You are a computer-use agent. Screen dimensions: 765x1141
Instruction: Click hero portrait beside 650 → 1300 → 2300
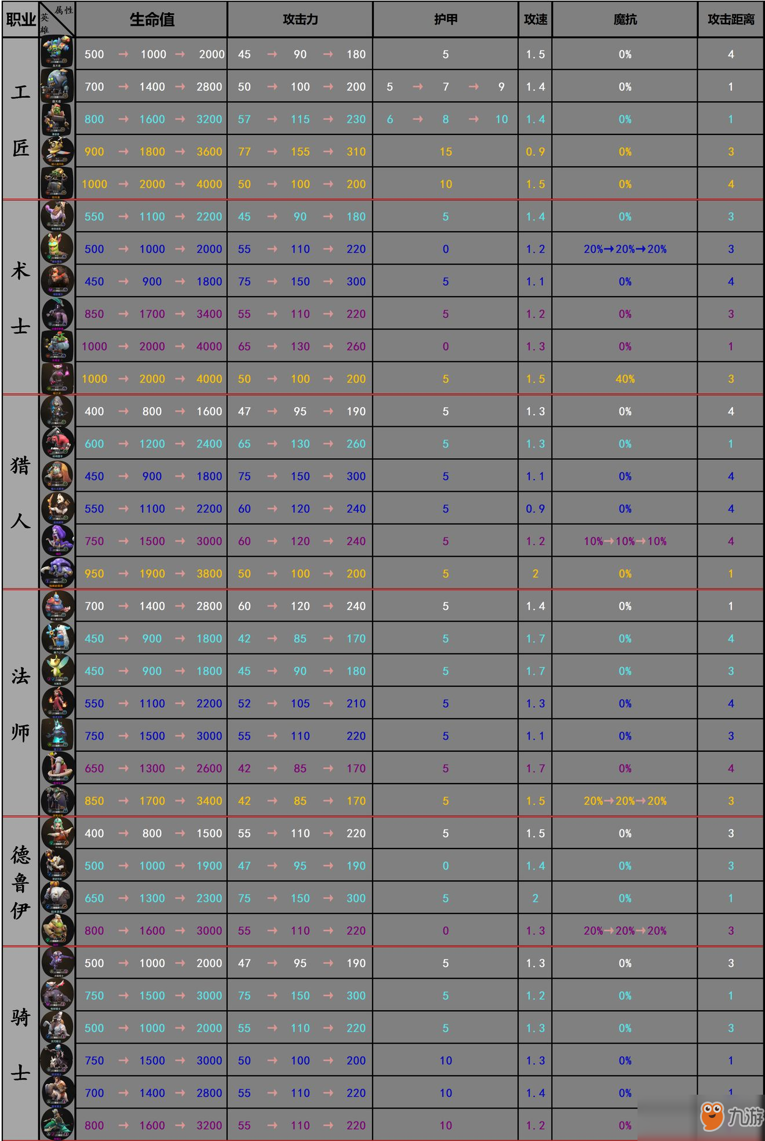click(x=57, y=897)
